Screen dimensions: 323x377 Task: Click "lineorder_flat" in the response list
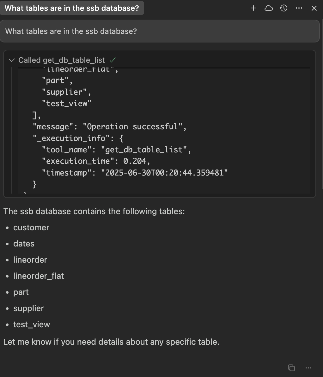tap(39, 276)
